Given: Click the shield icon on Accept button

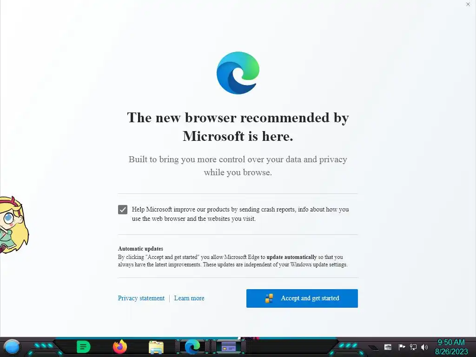Looking at the screenshot, I should [269, 298].
